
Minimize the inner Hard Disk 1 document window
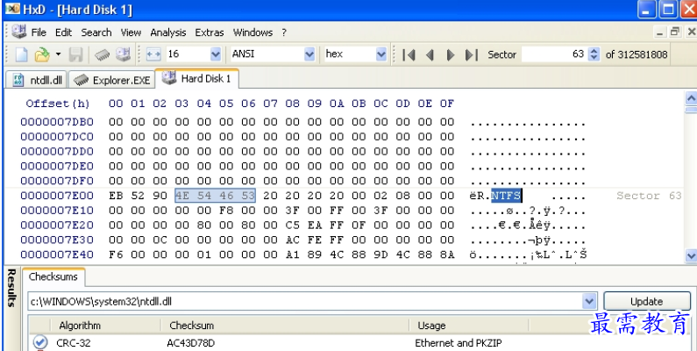(661, 32)
